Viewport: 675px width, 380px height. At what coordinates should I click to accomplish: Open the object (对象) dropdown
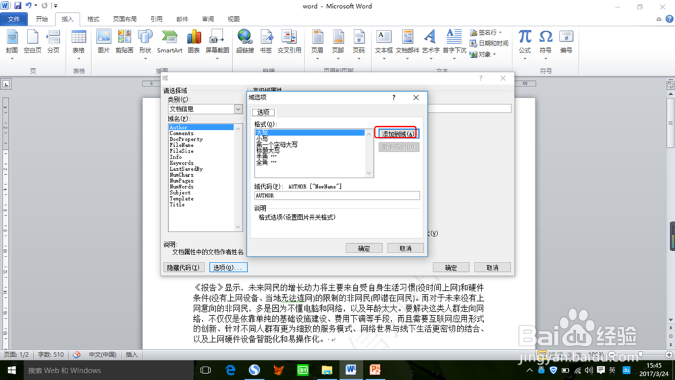[483, 54]
